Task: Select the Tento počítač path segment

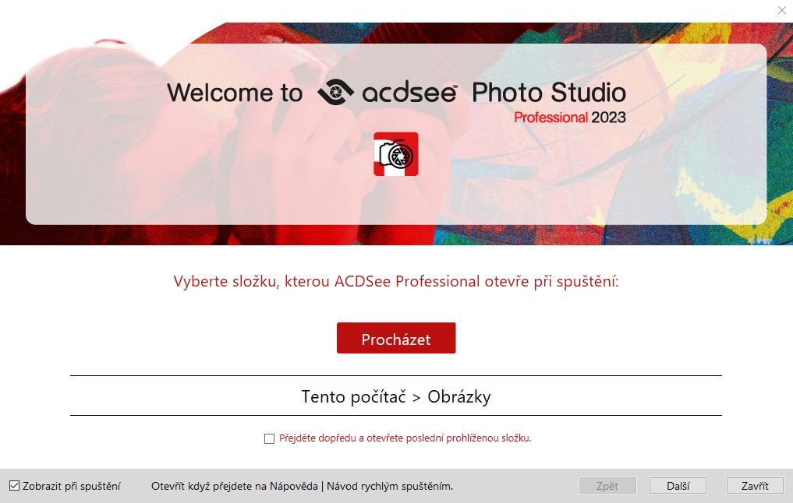Action: coord(353,396)
